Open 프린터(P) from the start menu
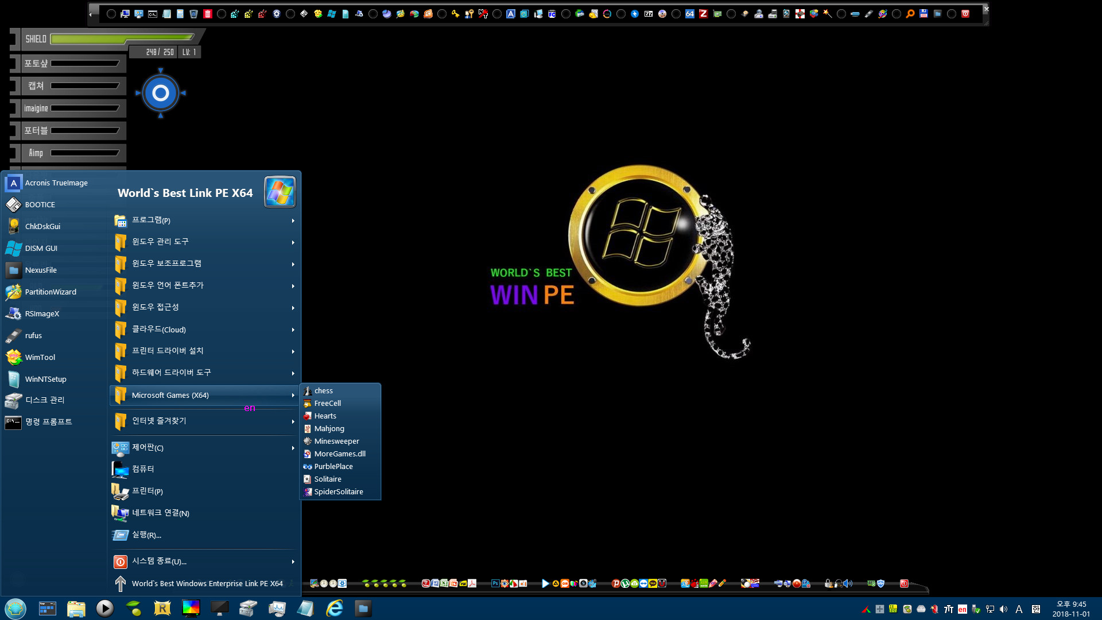Screen dimensions: 1102x620 [x=204, y=491]
